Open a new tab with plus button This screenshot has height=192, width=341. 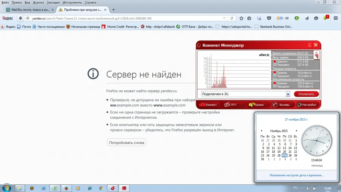point(114,10)
